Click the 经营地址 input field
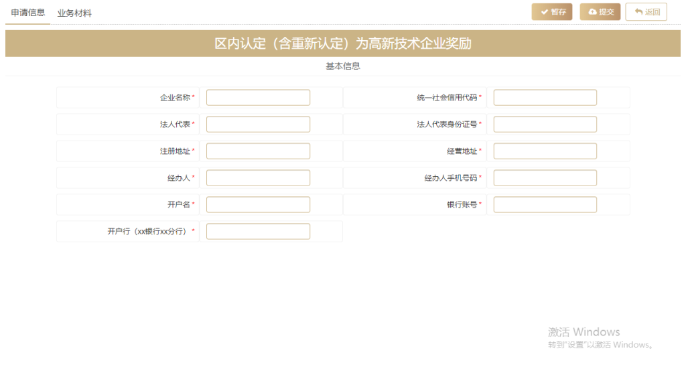 (545, 151)
